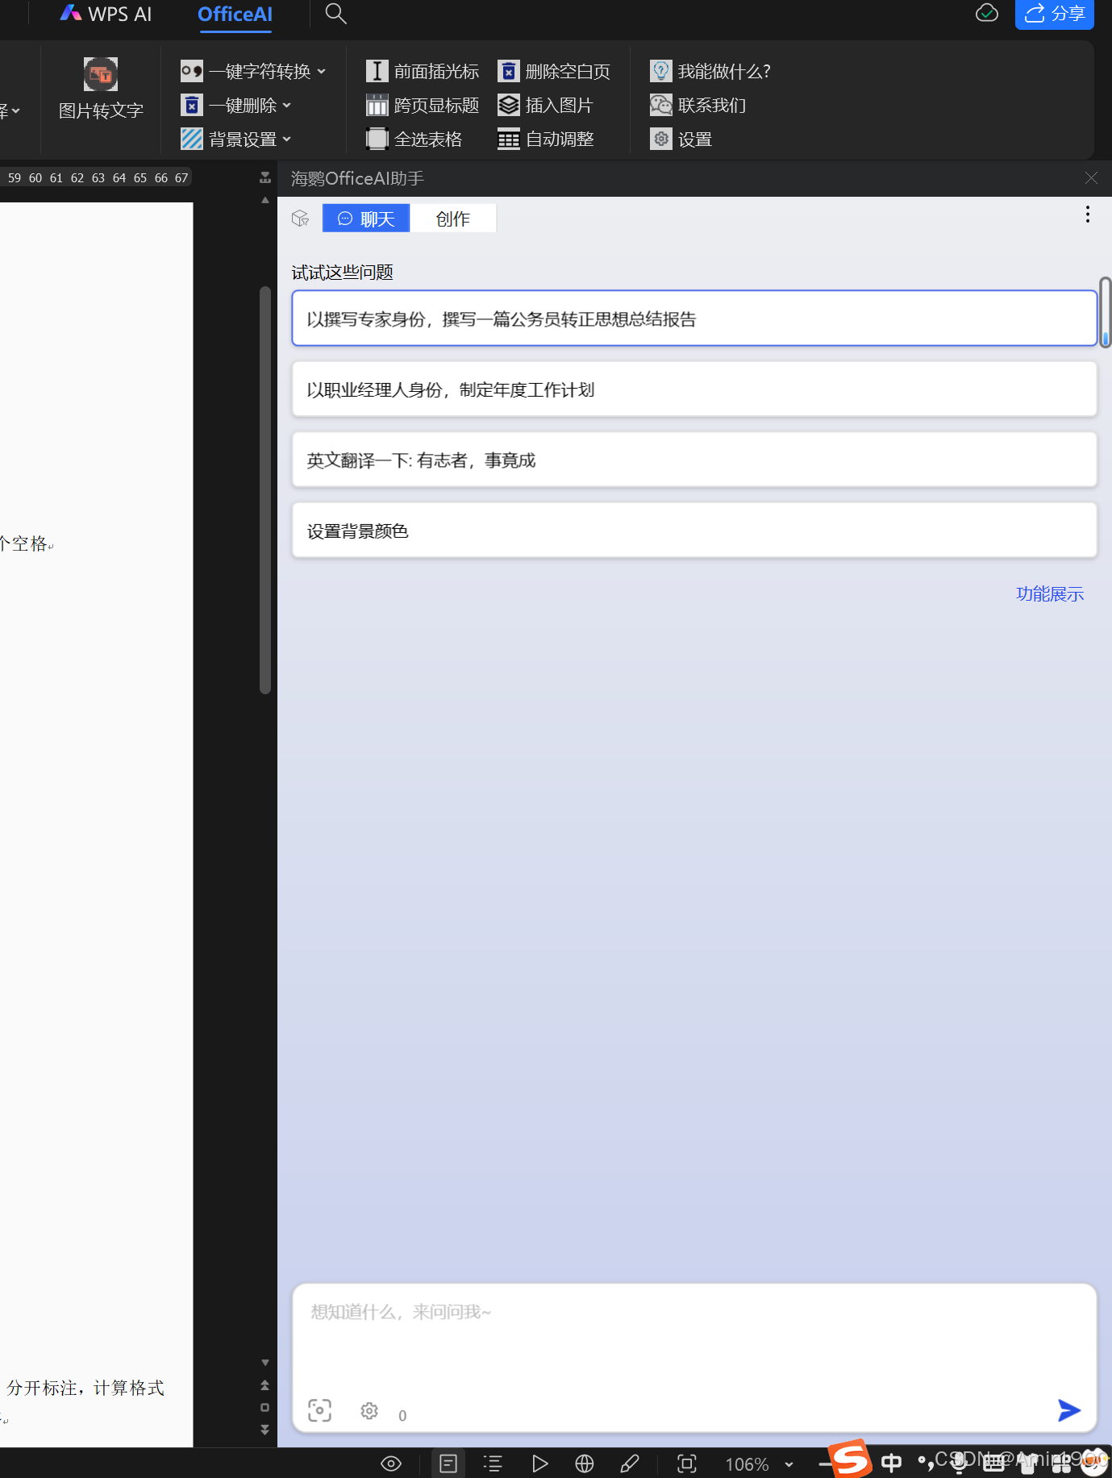Click the cube icon beside 聊天 tab
This screenshot has height=1478, width=1112.
(x=301, y=219)
